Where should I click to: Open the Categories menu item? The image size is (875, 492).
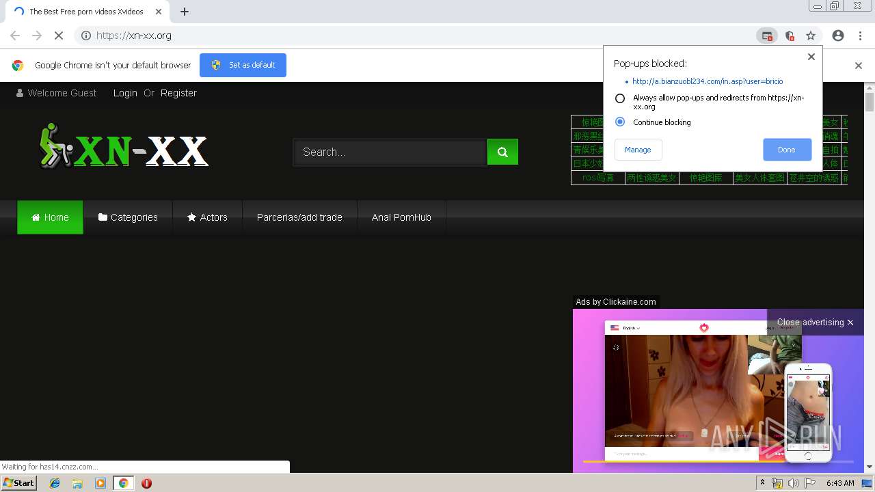128,217
